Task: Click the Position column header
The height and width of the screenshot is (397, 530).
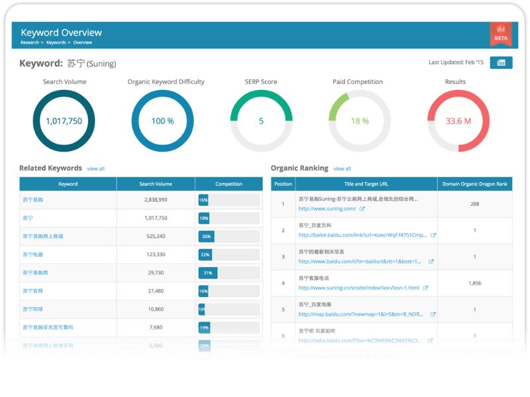Action: (x=283, y=184)
